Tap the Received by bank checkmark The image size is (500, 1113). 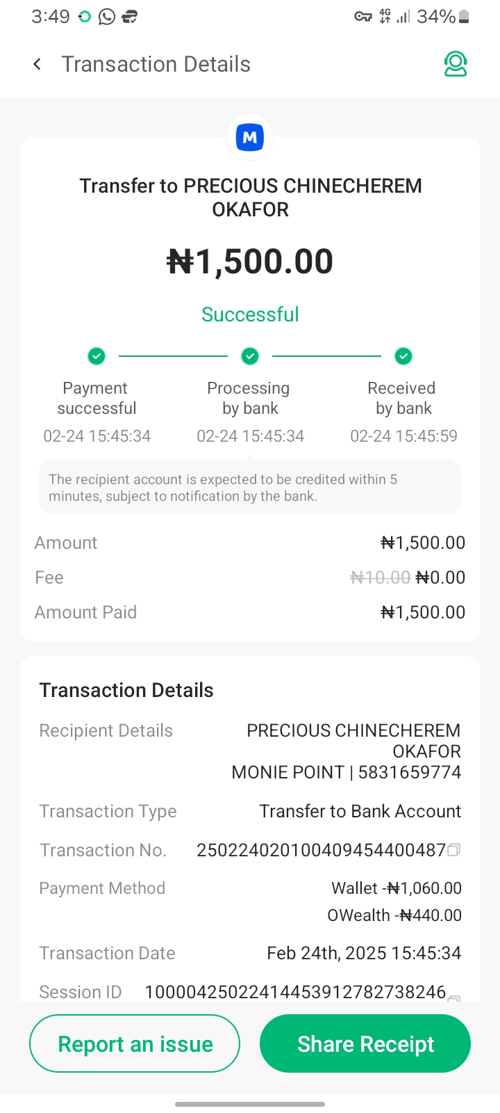(403, 356)
